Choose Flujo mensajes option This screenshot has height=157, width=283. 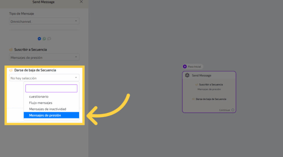[x=41, y=103]
